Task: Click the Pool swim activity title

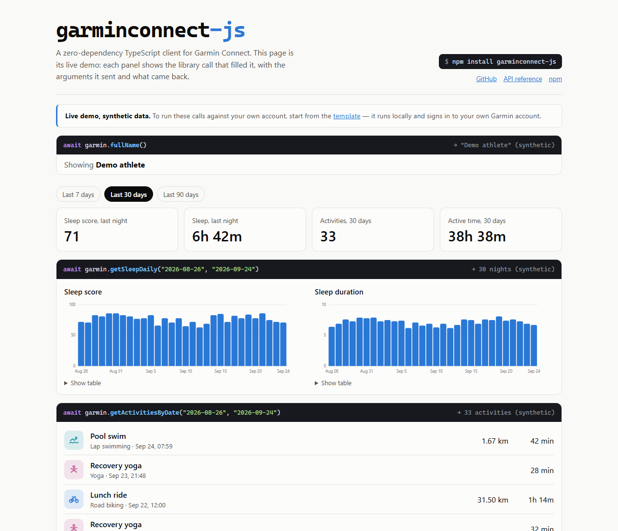Action: pyautogui.click(x=108, y=436)
